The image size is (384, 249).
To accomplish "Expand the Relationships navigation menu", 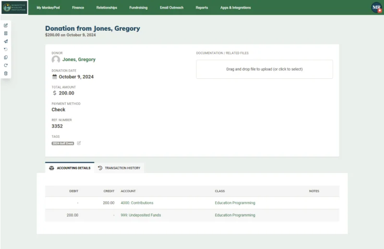I will tap(107, 8).
